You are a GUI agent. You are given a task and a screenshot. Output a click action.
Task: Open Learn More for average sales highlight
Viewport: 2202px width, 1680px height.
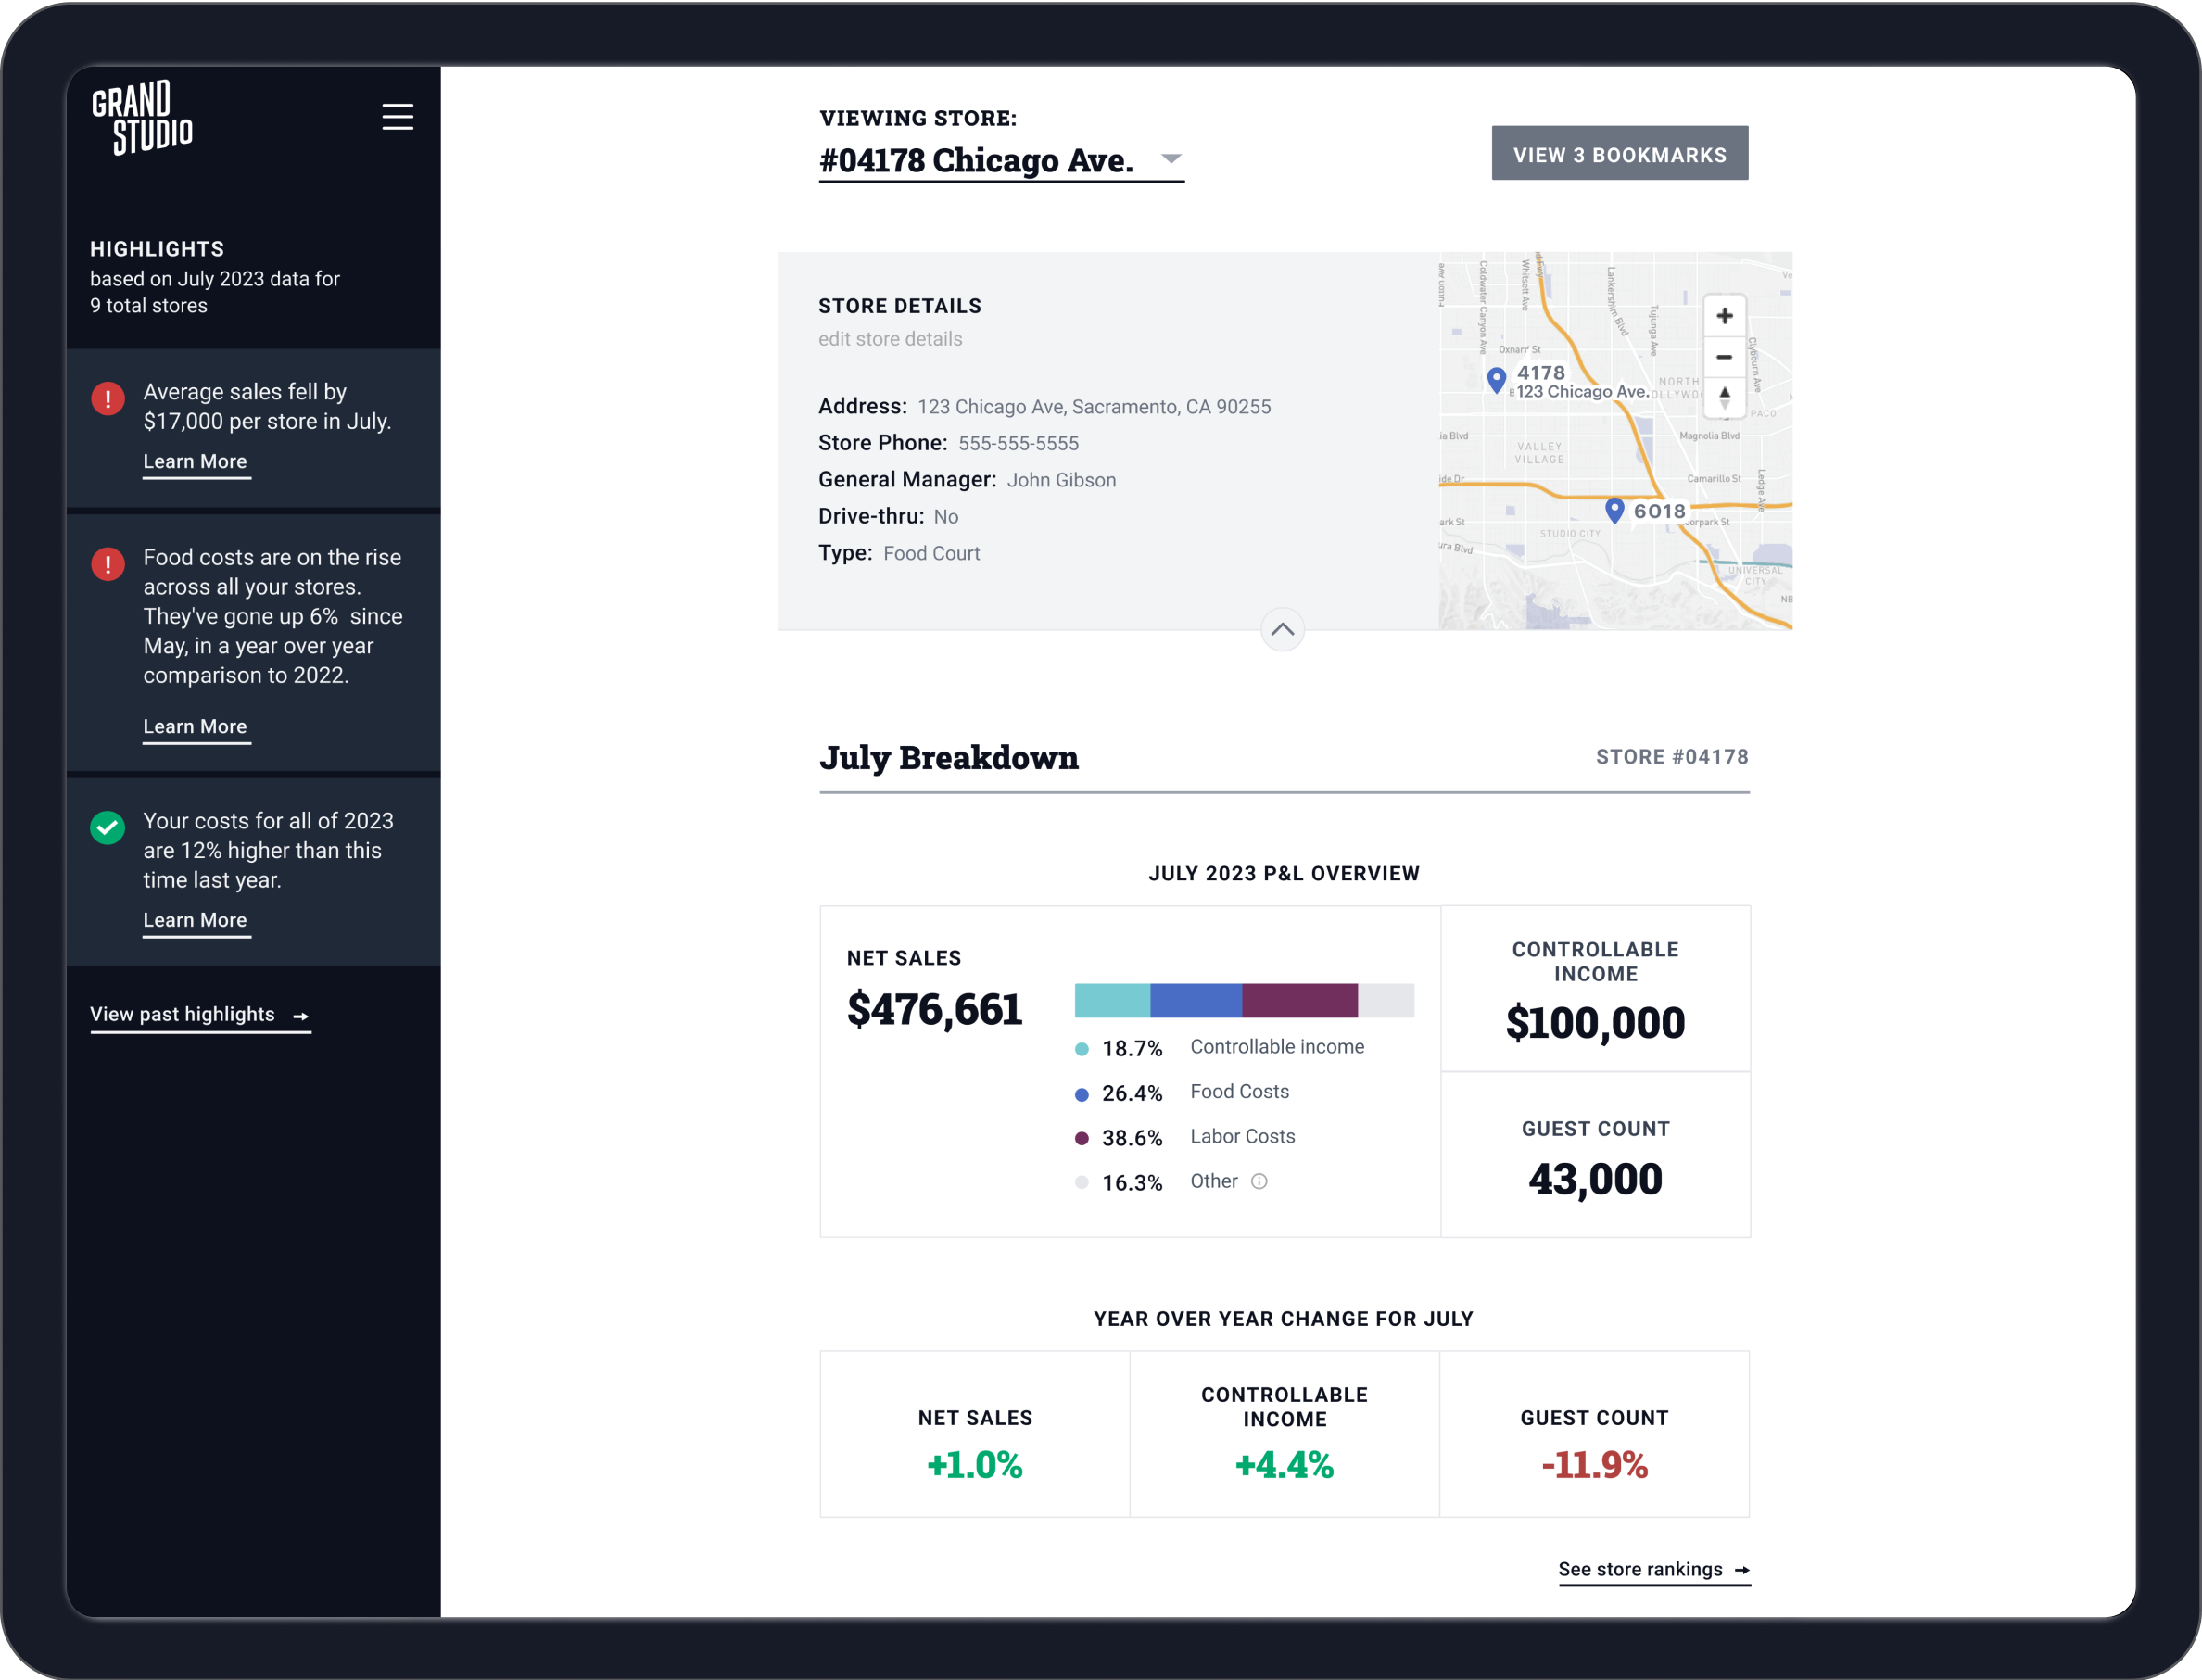coord(195,462)
